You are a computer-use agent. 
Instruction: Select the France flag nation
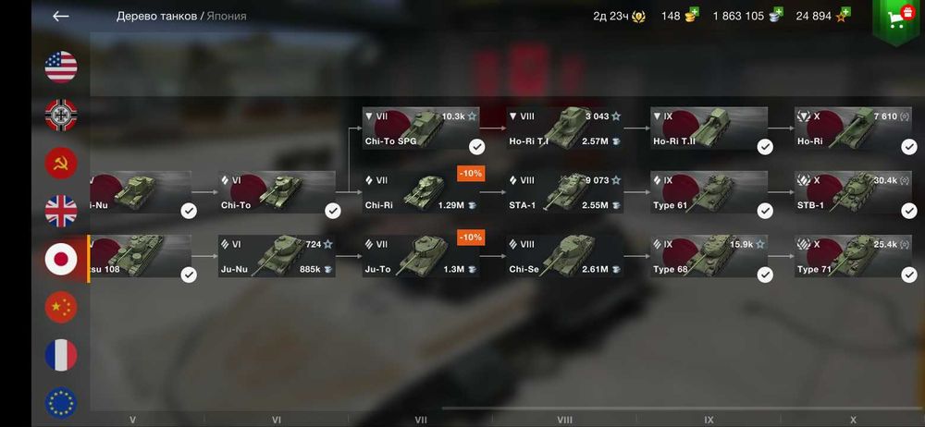coord(61,355)
